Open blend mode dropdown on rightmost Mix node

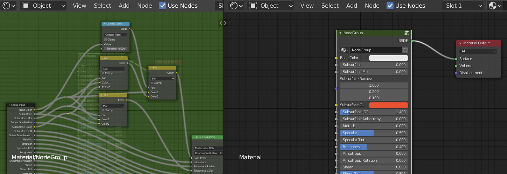(x=162, y=79)
